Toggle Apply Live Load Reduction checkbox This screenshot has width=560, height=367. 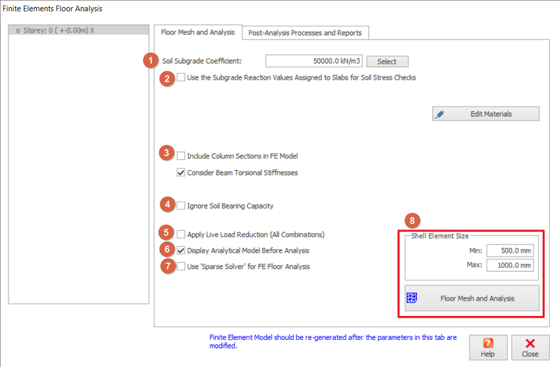coord(181,234)
